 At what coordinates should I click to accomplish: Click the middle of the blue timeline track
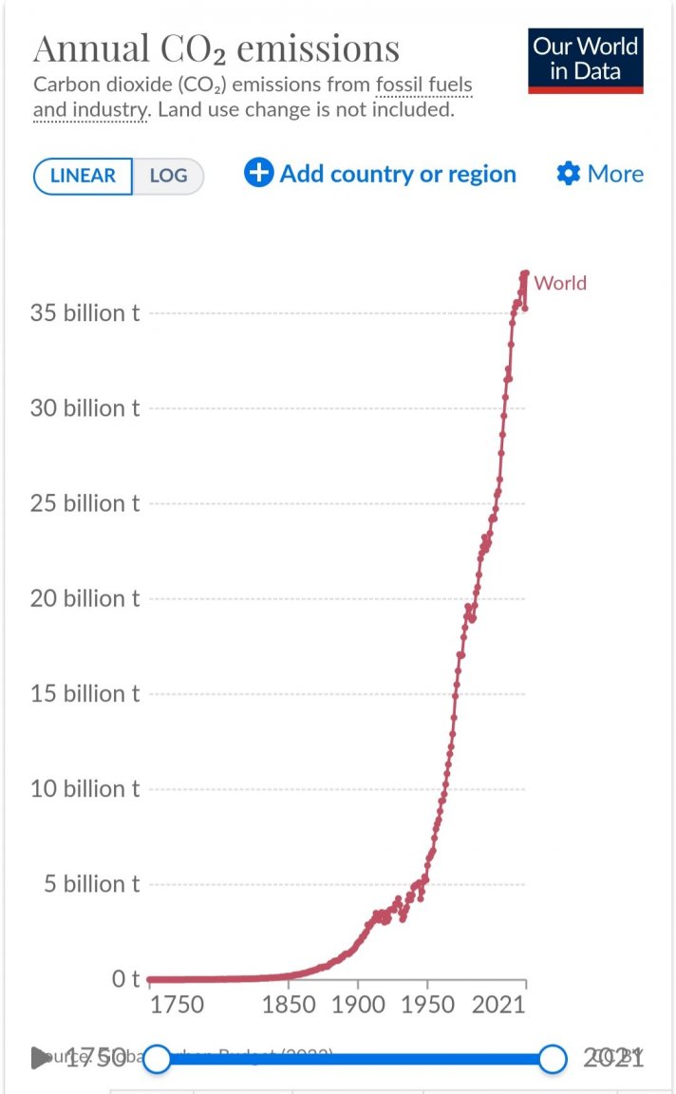(355, 1059)
